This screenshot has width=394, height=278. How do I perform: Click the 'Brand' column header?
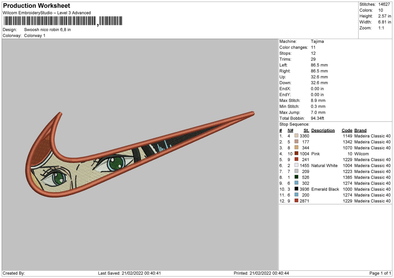click(x=361, y=130)
